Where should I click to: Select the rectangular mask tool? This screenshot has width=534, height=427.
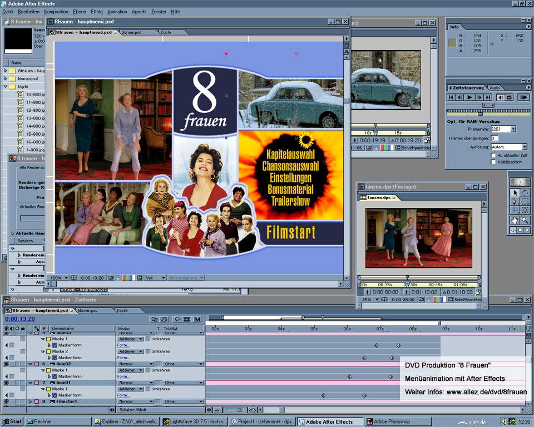coord(525,202)
